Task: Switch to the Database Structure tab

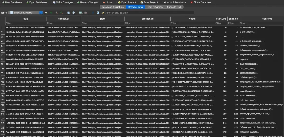Action: click(x=113, y=7)
